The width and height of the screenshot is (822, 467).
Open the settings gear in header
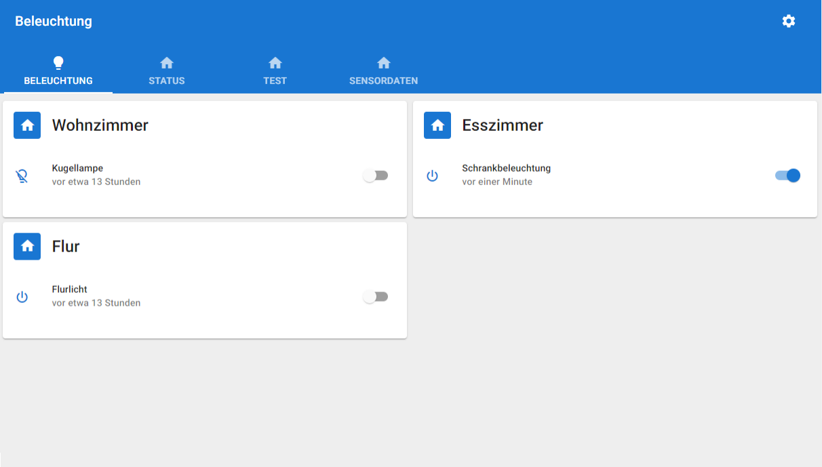pos(788,21)
